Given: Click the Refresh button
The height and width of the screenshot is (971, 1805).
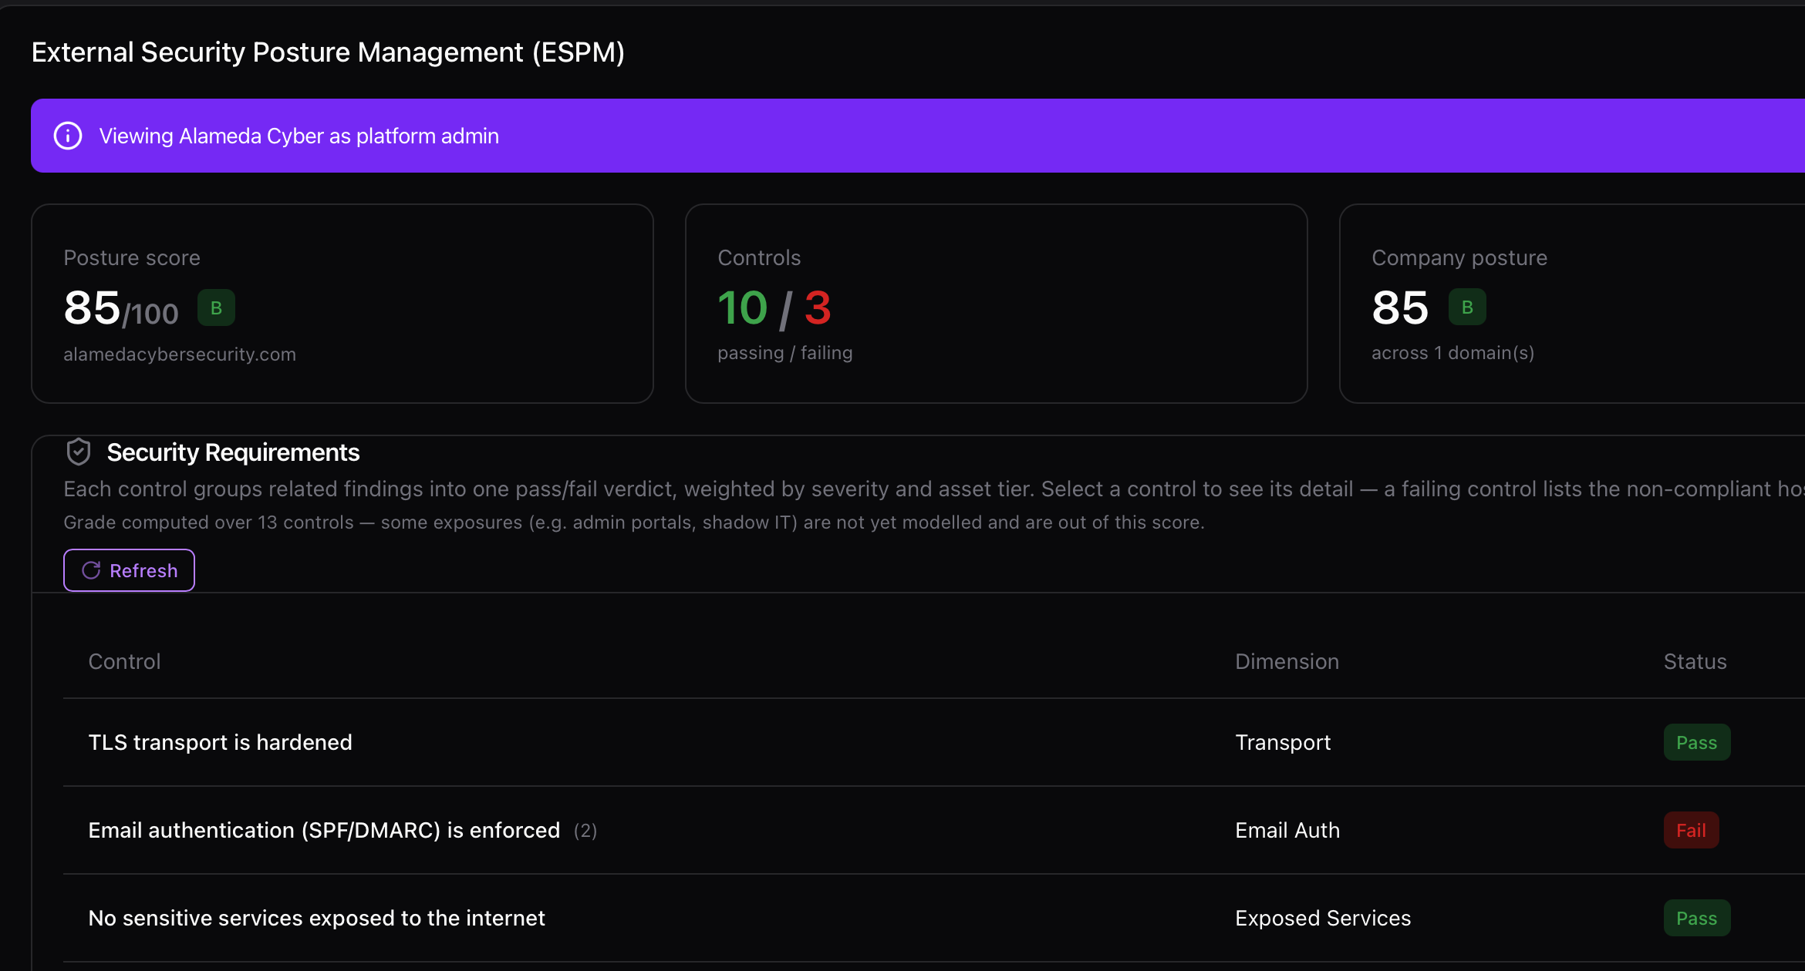Looking at the screenshot, I should click(129, 570).
